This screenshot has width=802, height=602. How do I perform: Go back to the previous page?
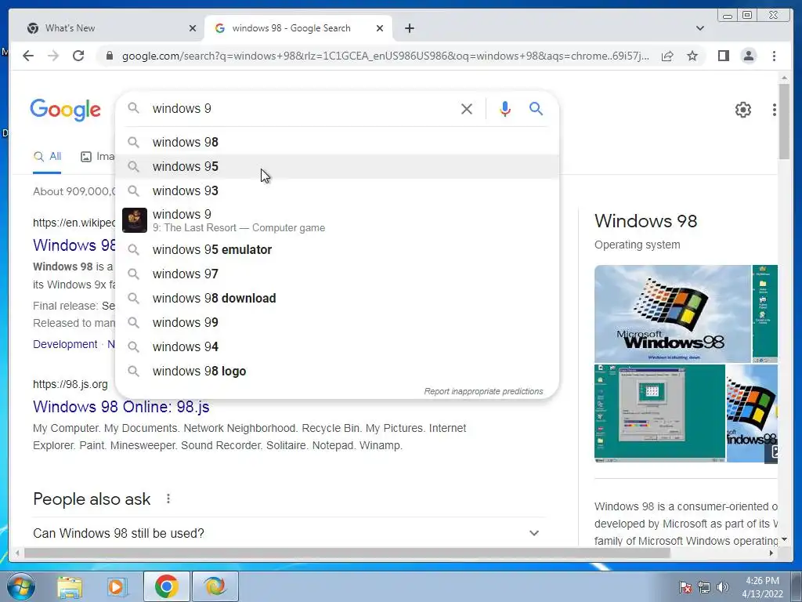click(x=28, y=56)
